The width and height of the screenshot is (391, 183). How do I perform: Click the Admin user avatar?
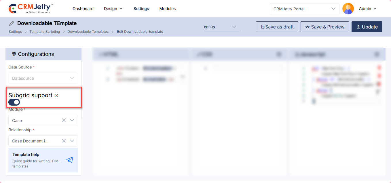(348, 9)
